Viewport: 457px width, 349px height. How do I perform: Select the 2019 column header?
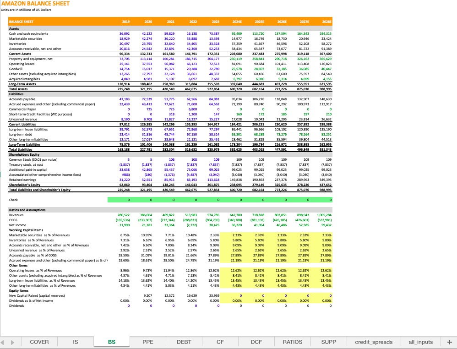126,22
